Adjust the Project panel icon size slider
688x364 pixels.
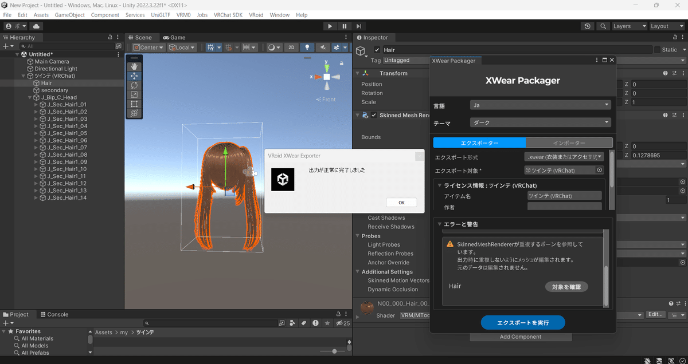click(x=334, y=351)
